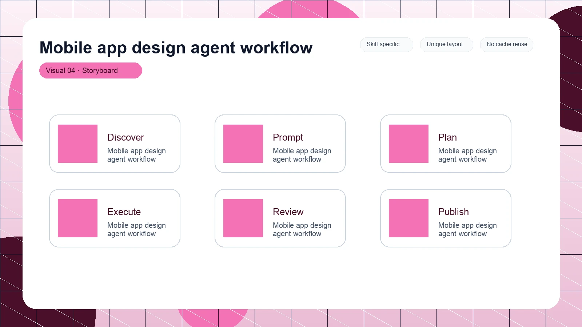582x327 pixels.
Task: Select the Review step title
Action: pos(288,212)
